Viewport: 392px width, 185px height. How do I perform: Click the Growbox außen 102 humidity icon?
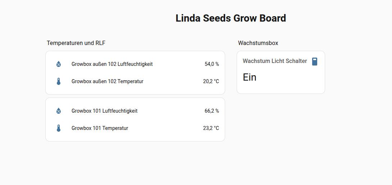click(x=59, y=64)
